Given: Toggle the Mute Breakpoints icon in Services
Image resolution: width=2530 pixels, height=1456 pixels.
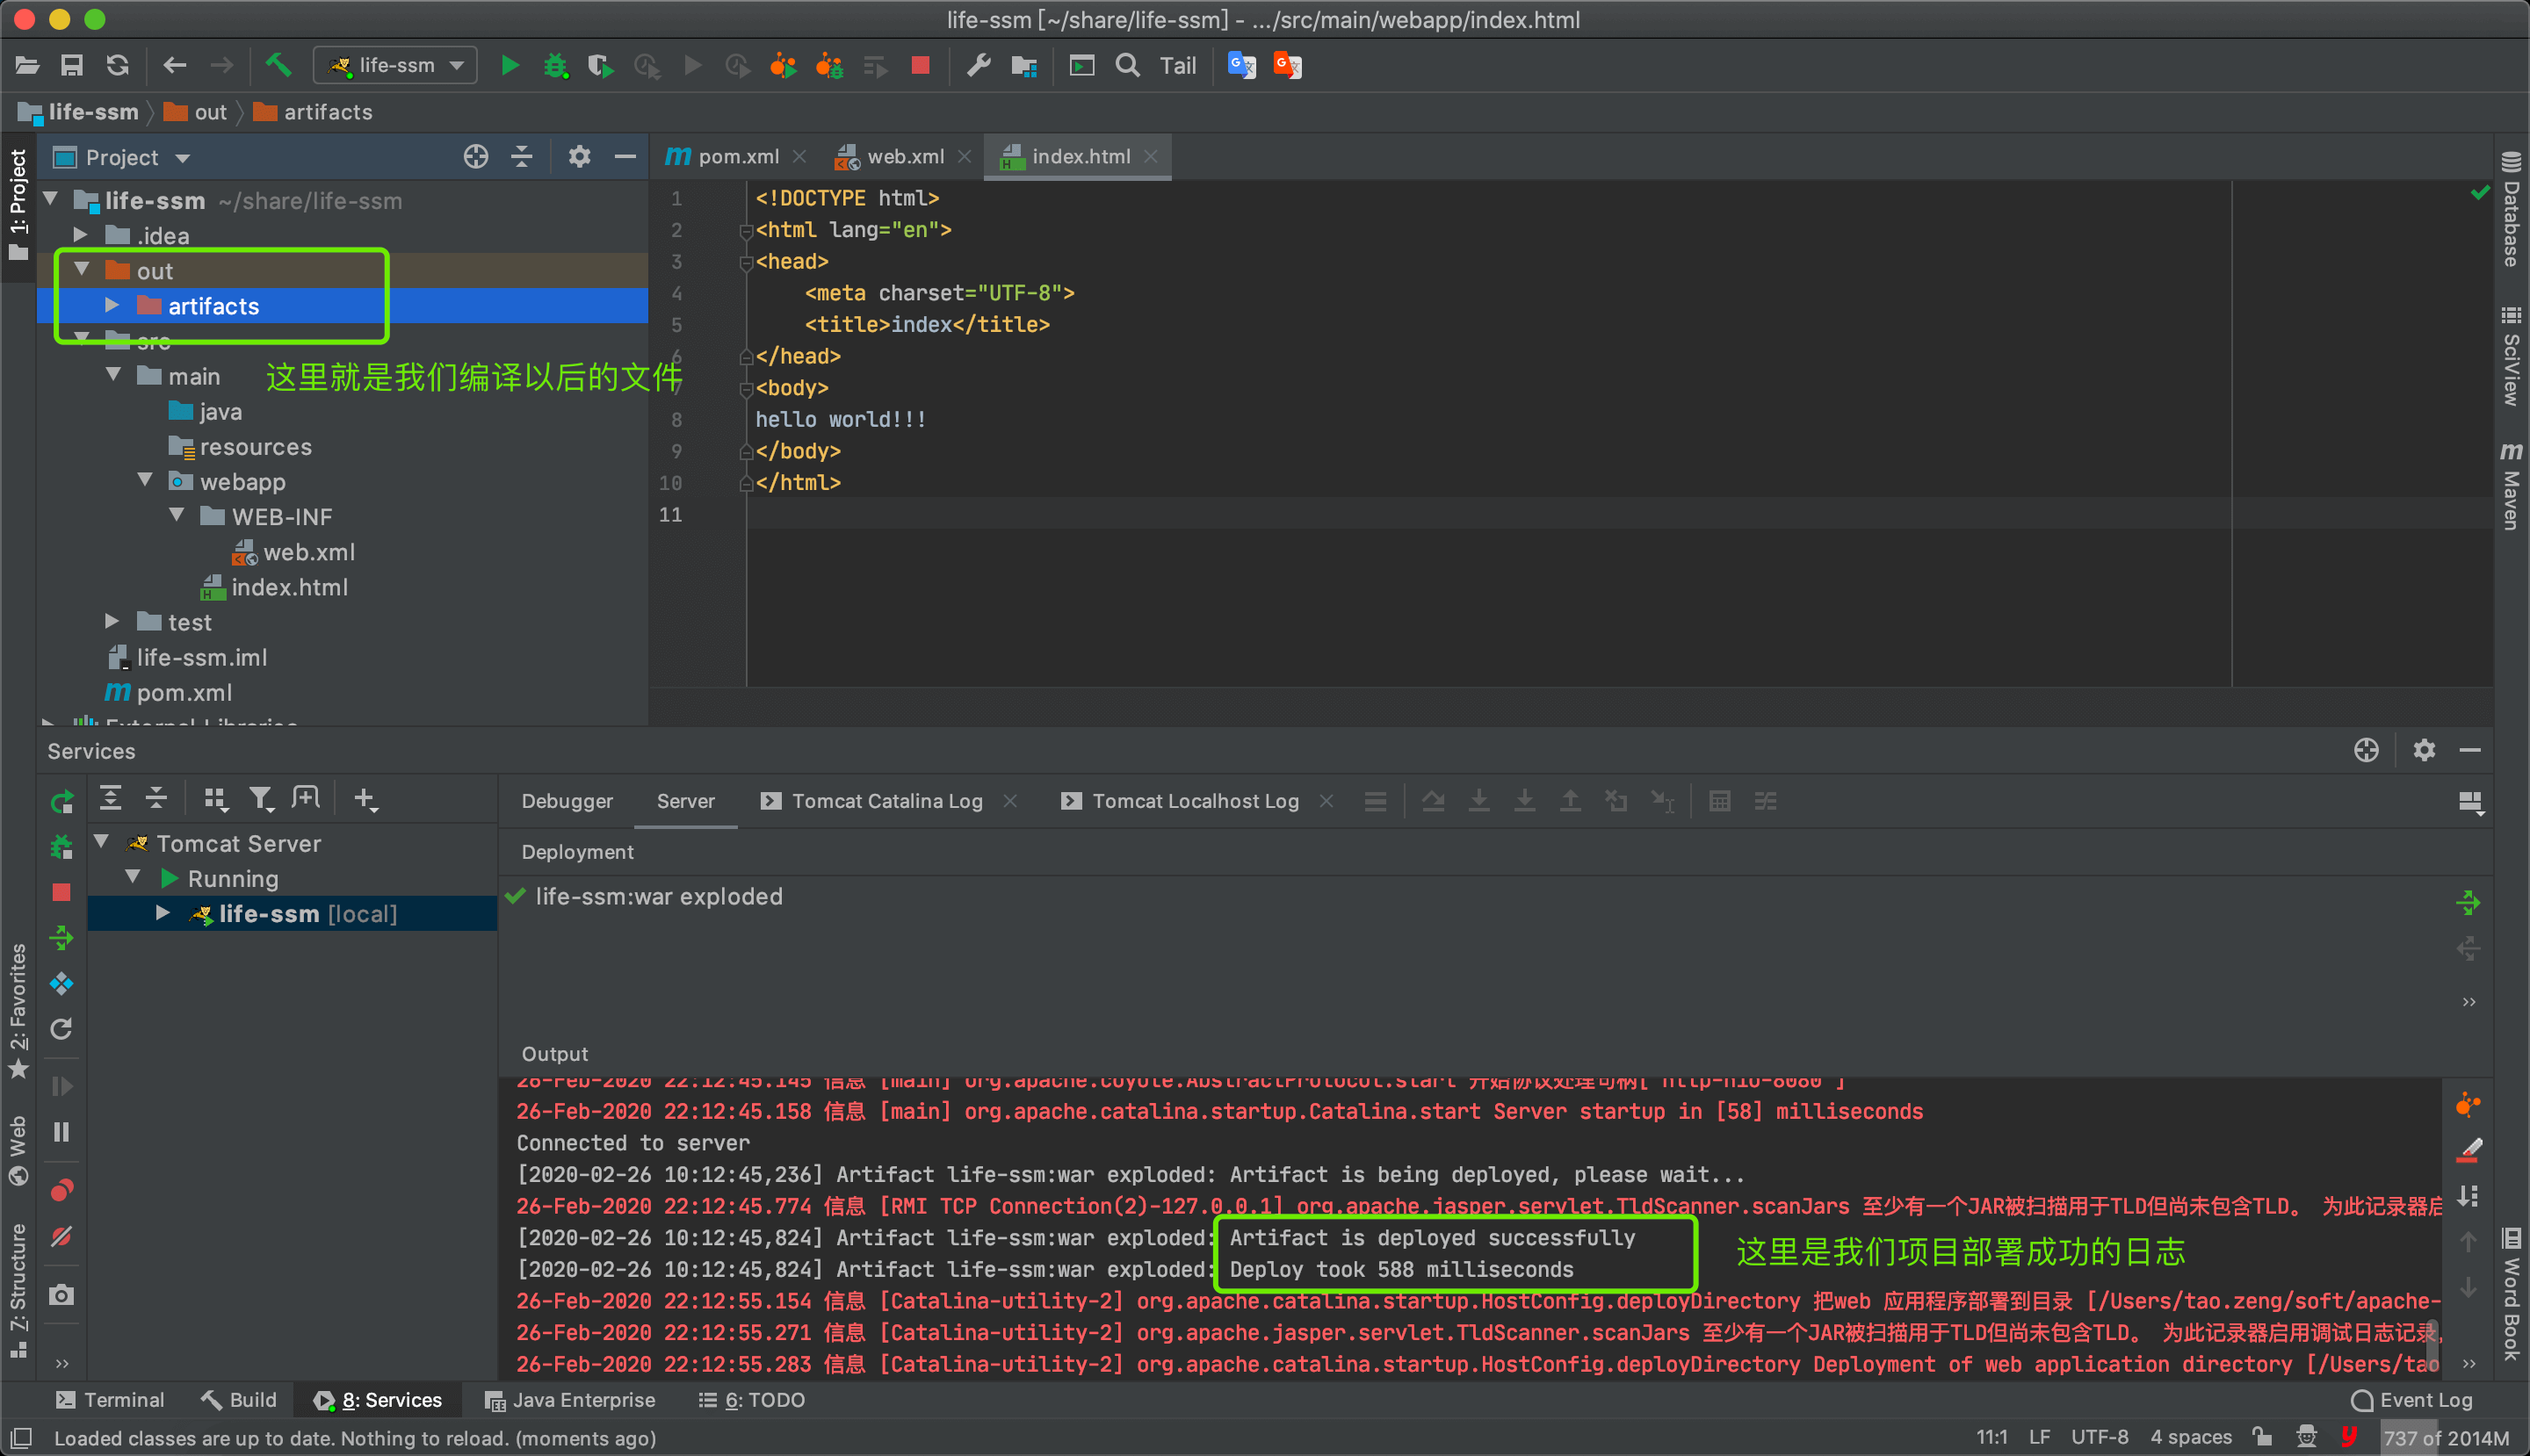Looking at the screenshot, I should [x=61, y=1237].
